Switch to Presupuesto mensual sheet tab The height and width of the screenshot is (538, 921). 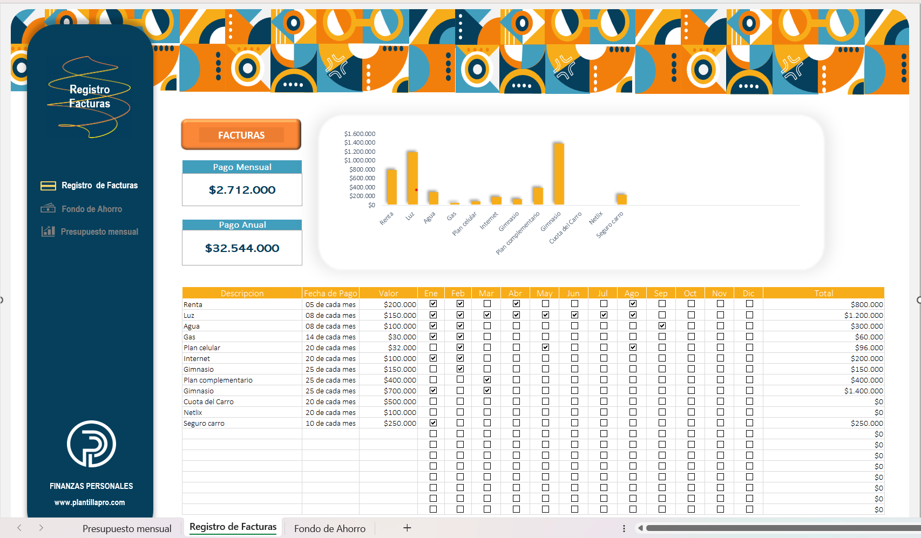[127, 529]
